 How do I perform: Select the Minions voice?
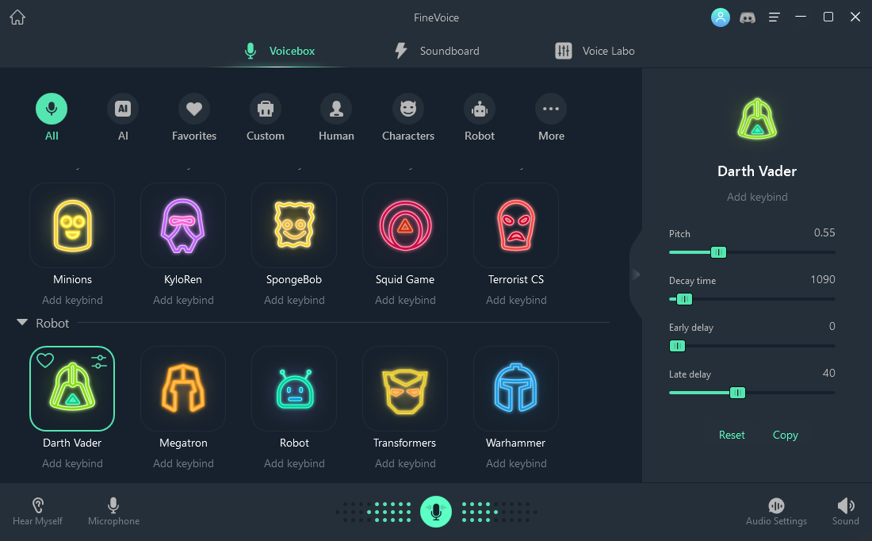point(72,225)
